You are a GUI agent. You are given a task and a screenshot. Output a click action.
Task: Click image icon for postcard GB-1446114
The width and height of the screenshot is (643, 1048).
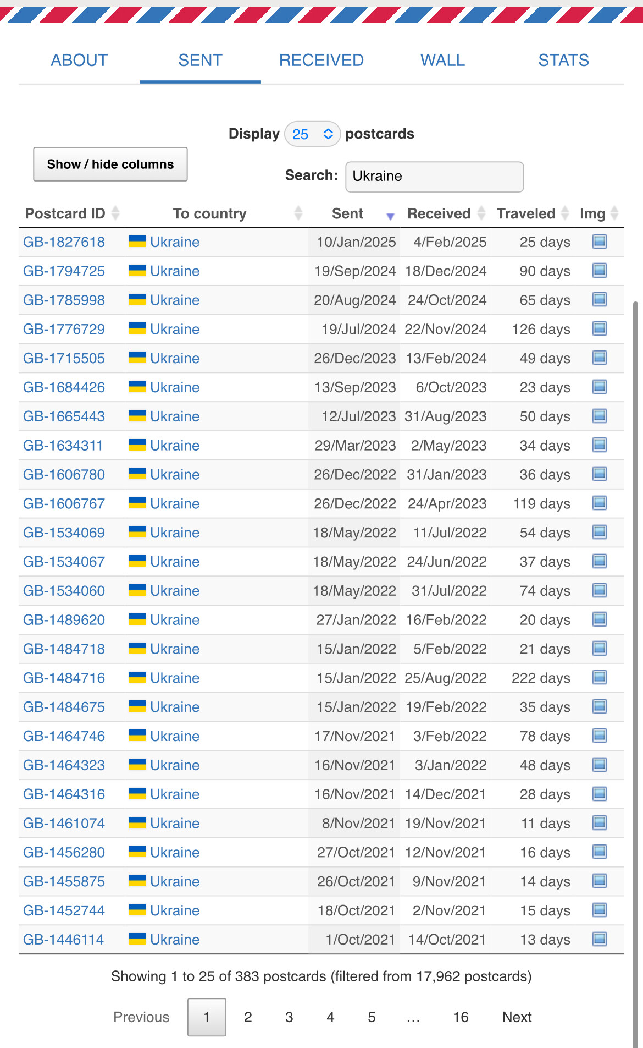(x=599, y=939)
